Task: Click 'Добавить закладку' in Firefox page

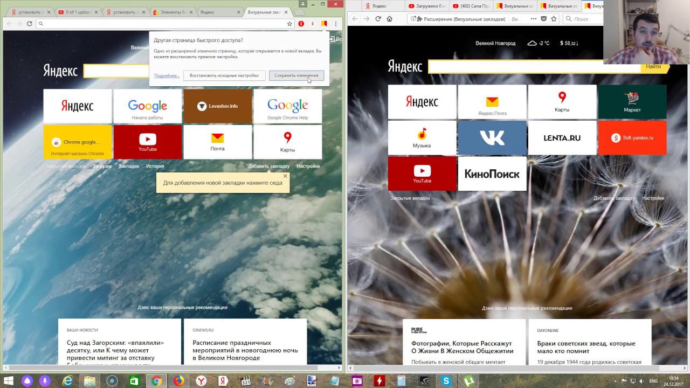Action: coord(614,198)
